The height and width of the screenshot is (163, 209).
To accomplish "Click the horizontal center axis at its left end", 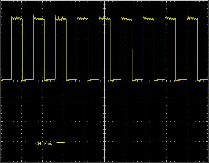I will [4, 81].
